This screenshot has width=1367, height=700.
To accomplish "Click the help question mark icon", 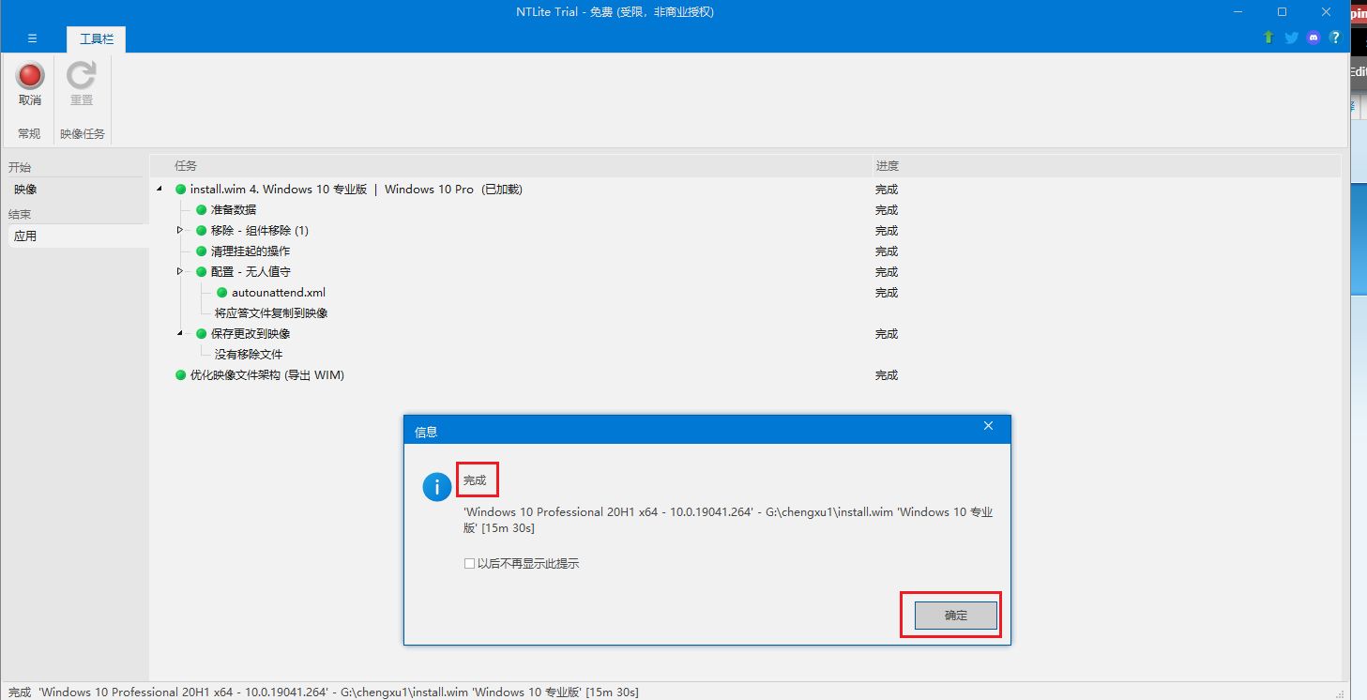I will [x=1334, y=38].
